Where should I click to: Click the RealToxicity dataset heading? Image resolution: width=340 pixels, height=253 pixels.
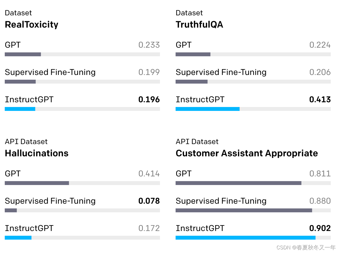[32, 25]
